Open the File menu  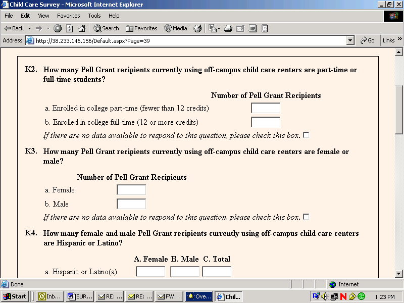(9, 16)
